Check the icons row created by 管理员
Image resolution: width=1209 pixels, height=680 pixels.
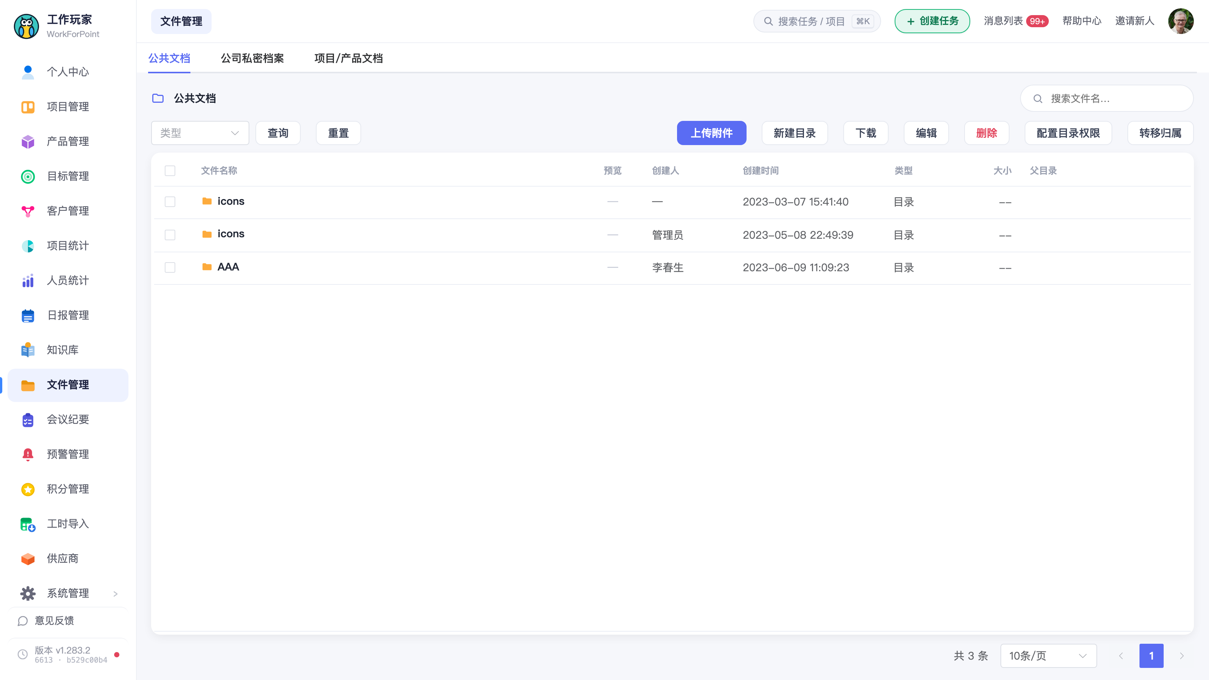[170, 235]
